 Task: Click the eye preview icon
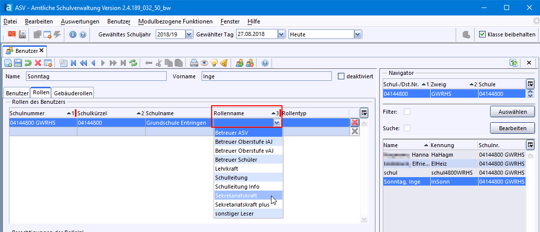(204, 63)
